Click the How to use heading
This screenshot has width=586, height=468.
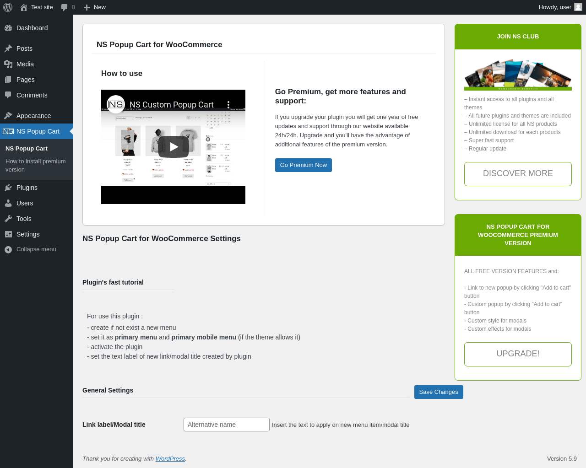[122, 73]
